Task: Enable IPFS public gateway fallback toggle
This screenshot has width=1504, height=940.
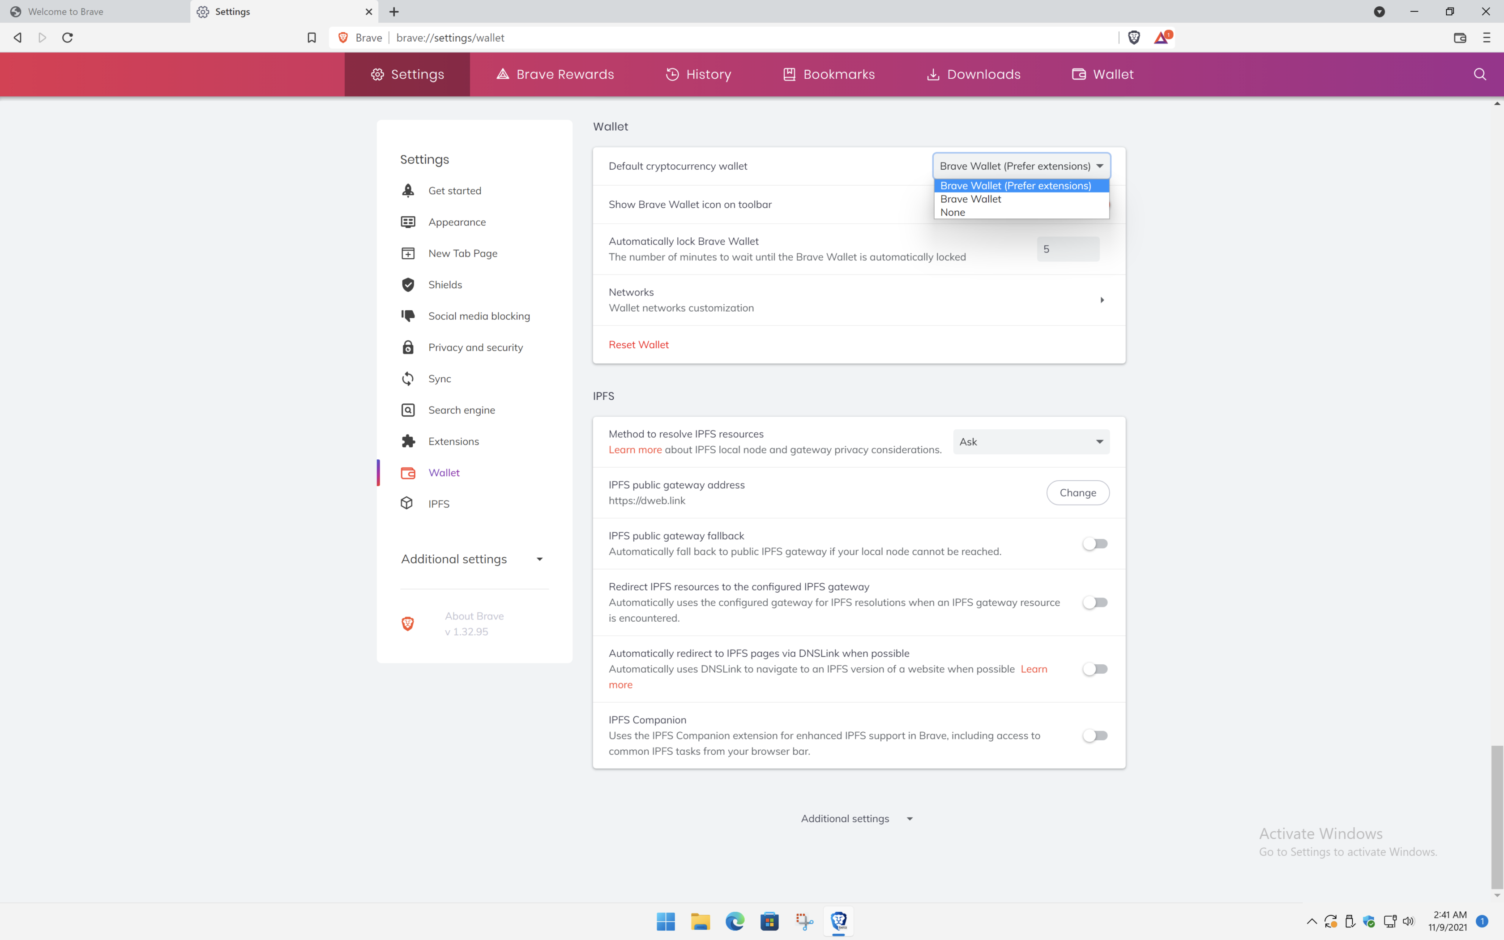Action: [x=1094, y=543]
